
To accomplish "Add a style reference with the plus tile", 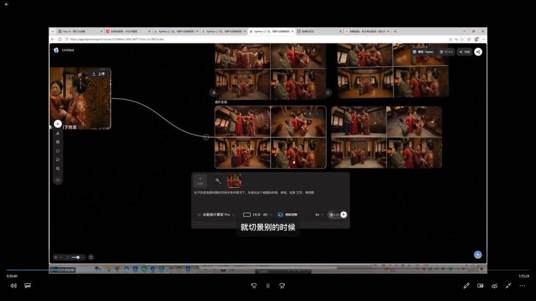I will click(200, 181).
